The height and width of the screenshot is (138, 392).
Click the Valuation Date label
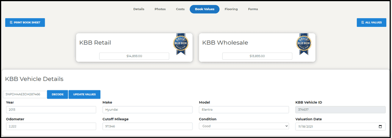pyautogui.click(x=309, y=119)
